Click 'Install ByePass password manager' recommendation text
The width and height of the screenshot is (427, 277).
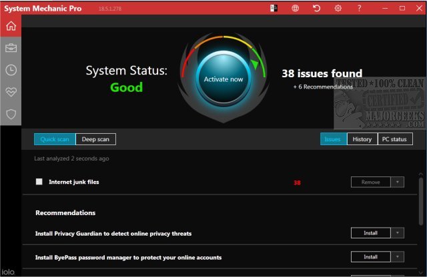click(x=128, y=258)
